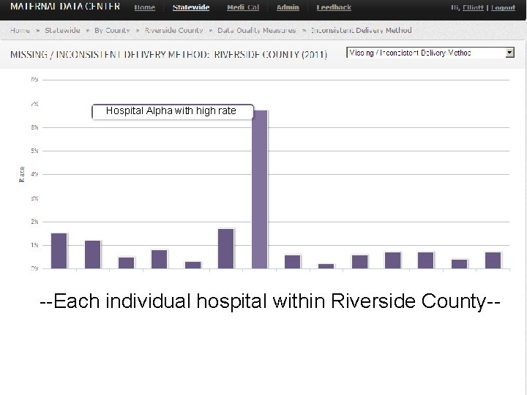Click the Home breadcrumb
The image size is (527, 395).
click(x=20, y=30)
